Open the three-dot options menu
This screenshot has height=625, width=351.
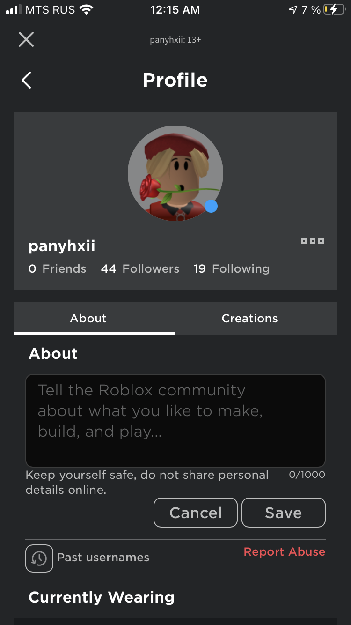coord(313,241)
